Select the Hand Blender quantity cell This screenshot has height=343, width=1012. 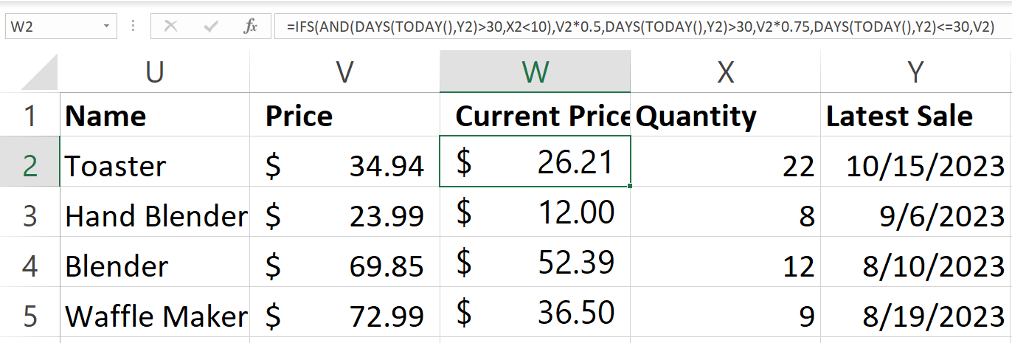725,216
